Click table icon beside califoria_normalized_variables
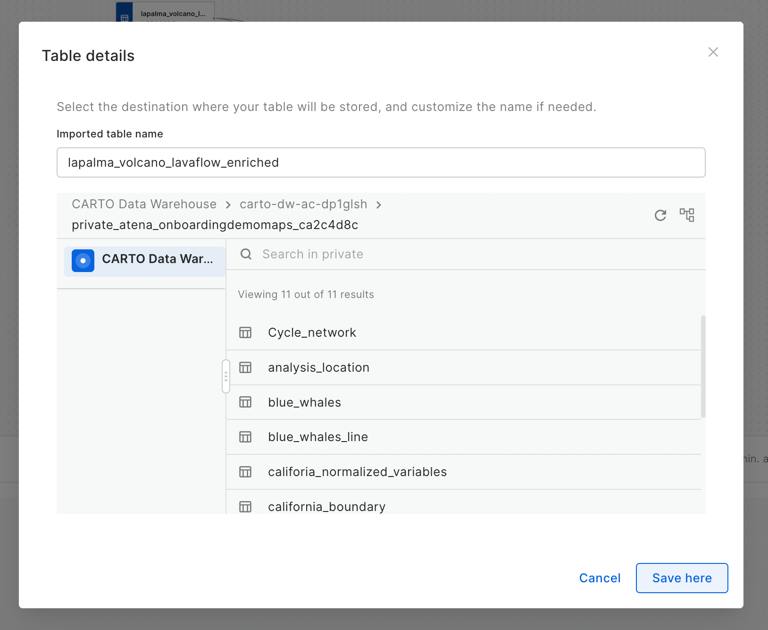Screen dimensions: 768x630 click(245, 472)
